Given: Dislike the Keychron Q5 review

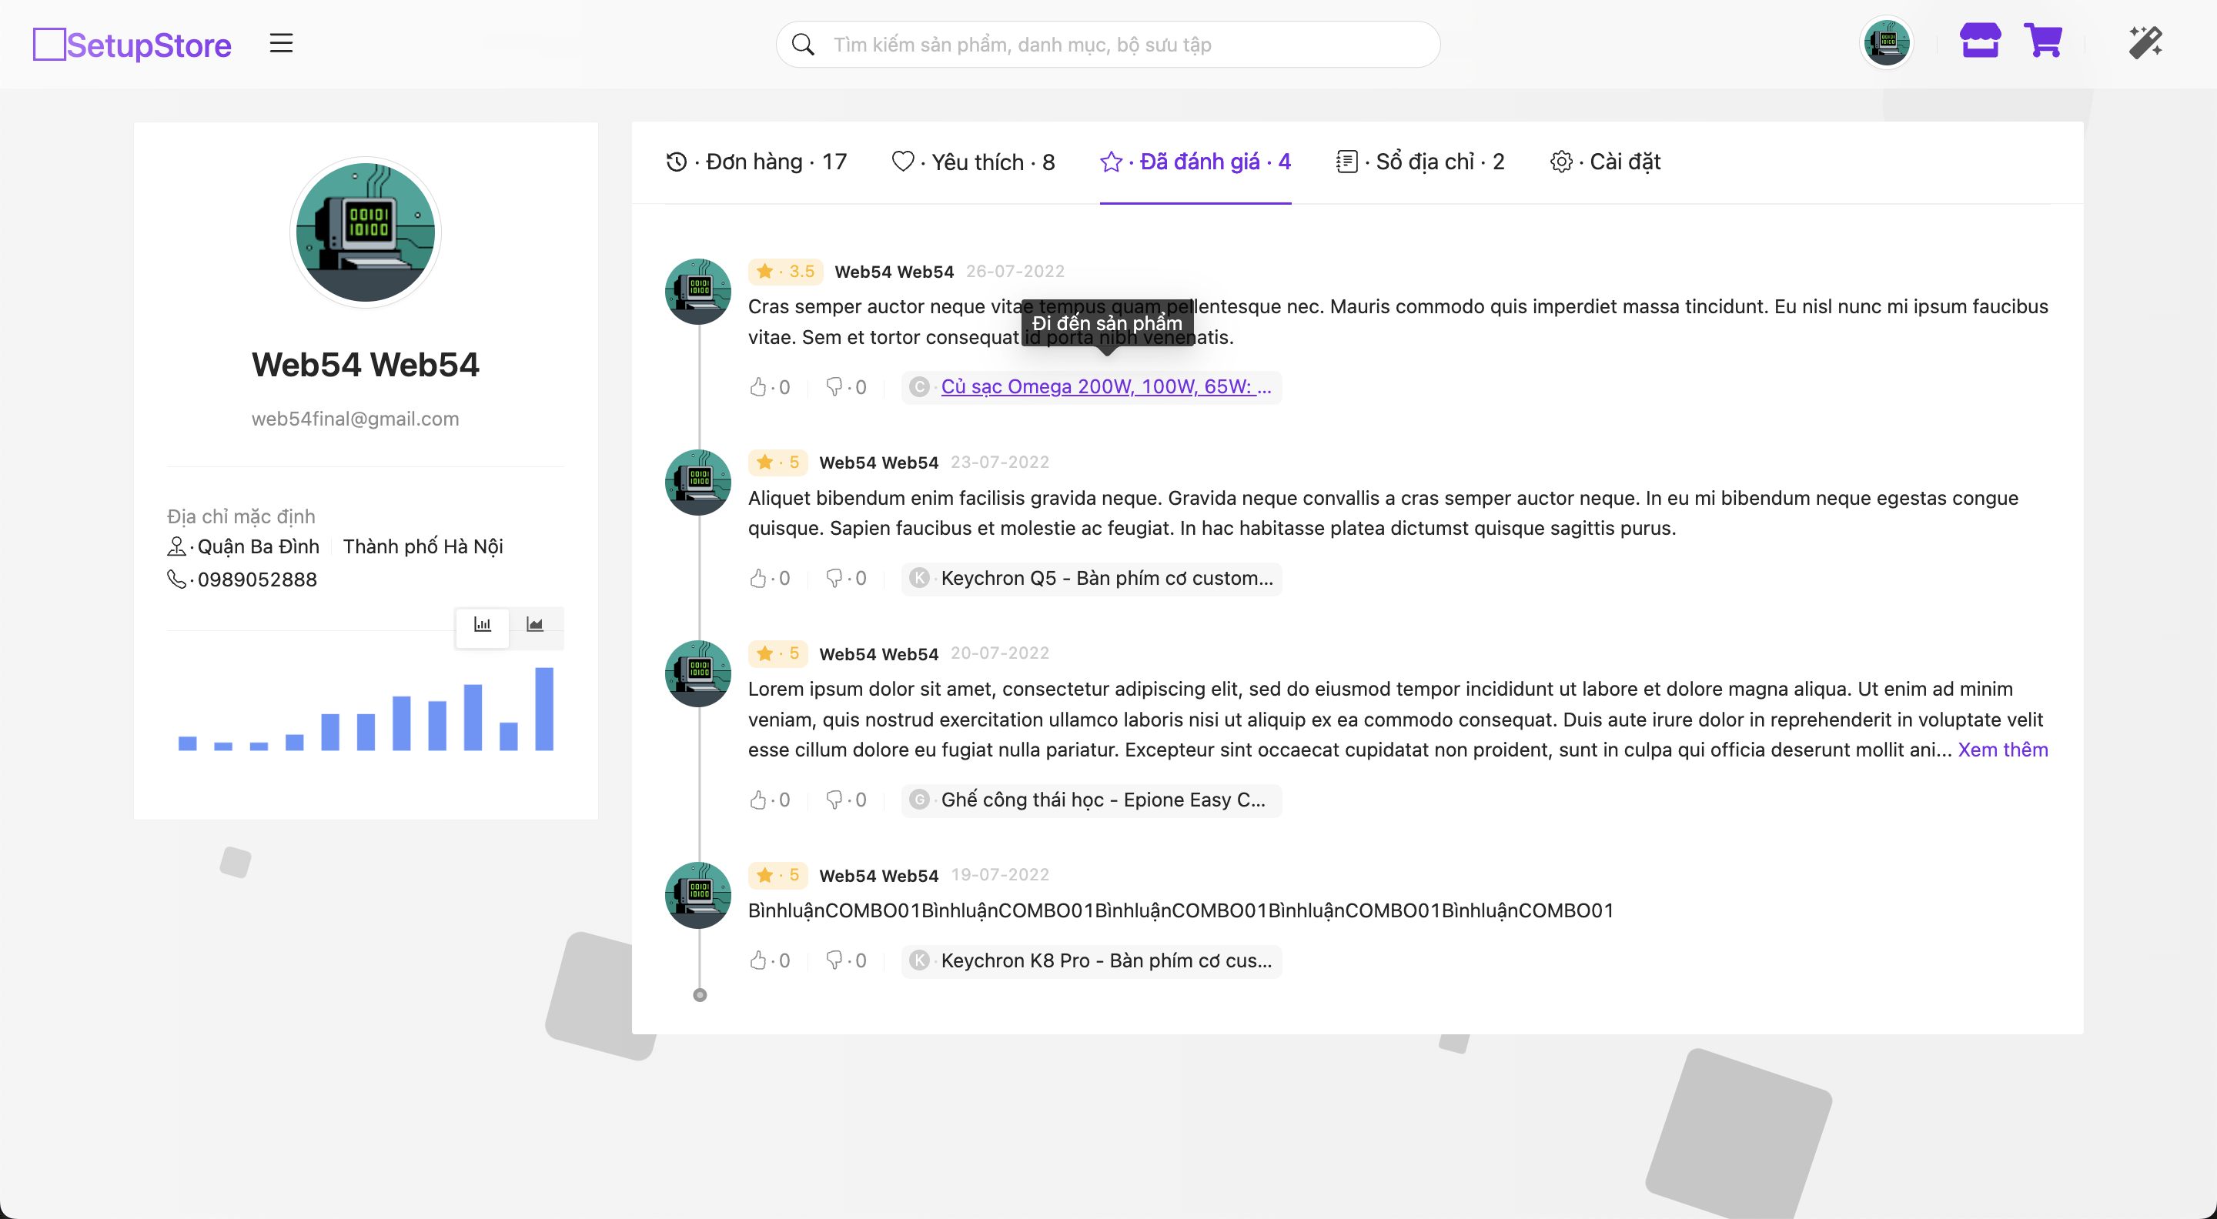Looking at the screenshot, I should click(x=834, y=578).
